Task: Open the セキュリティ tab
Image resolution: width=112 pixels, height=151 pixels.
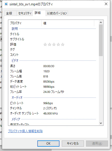Action: (x=25, y=13)
